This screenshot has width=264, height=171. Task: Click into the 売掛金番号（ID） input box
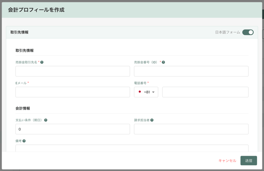pyautogui.click(x=191, y=71)
